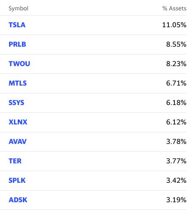Select the 3.19% value for ADSK

click(x=176, y=200)
